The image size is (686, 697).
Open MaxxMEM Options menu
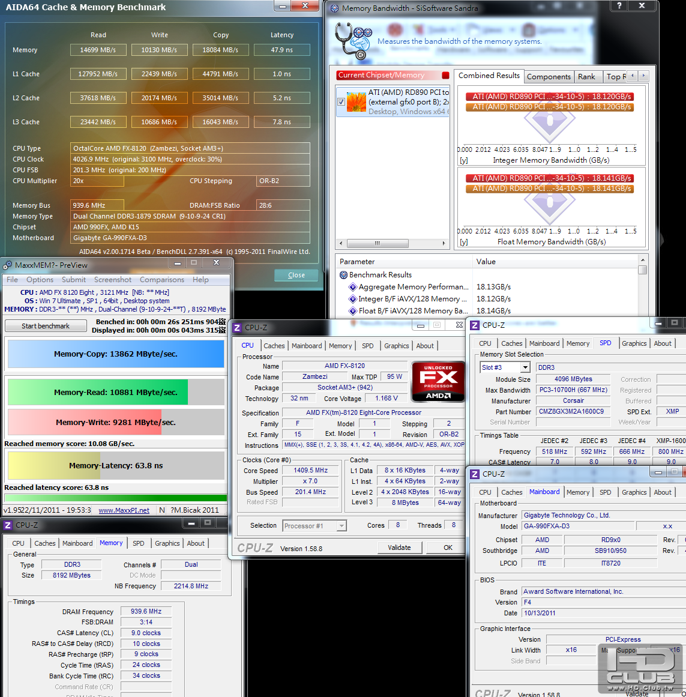(x=40, y=280)
